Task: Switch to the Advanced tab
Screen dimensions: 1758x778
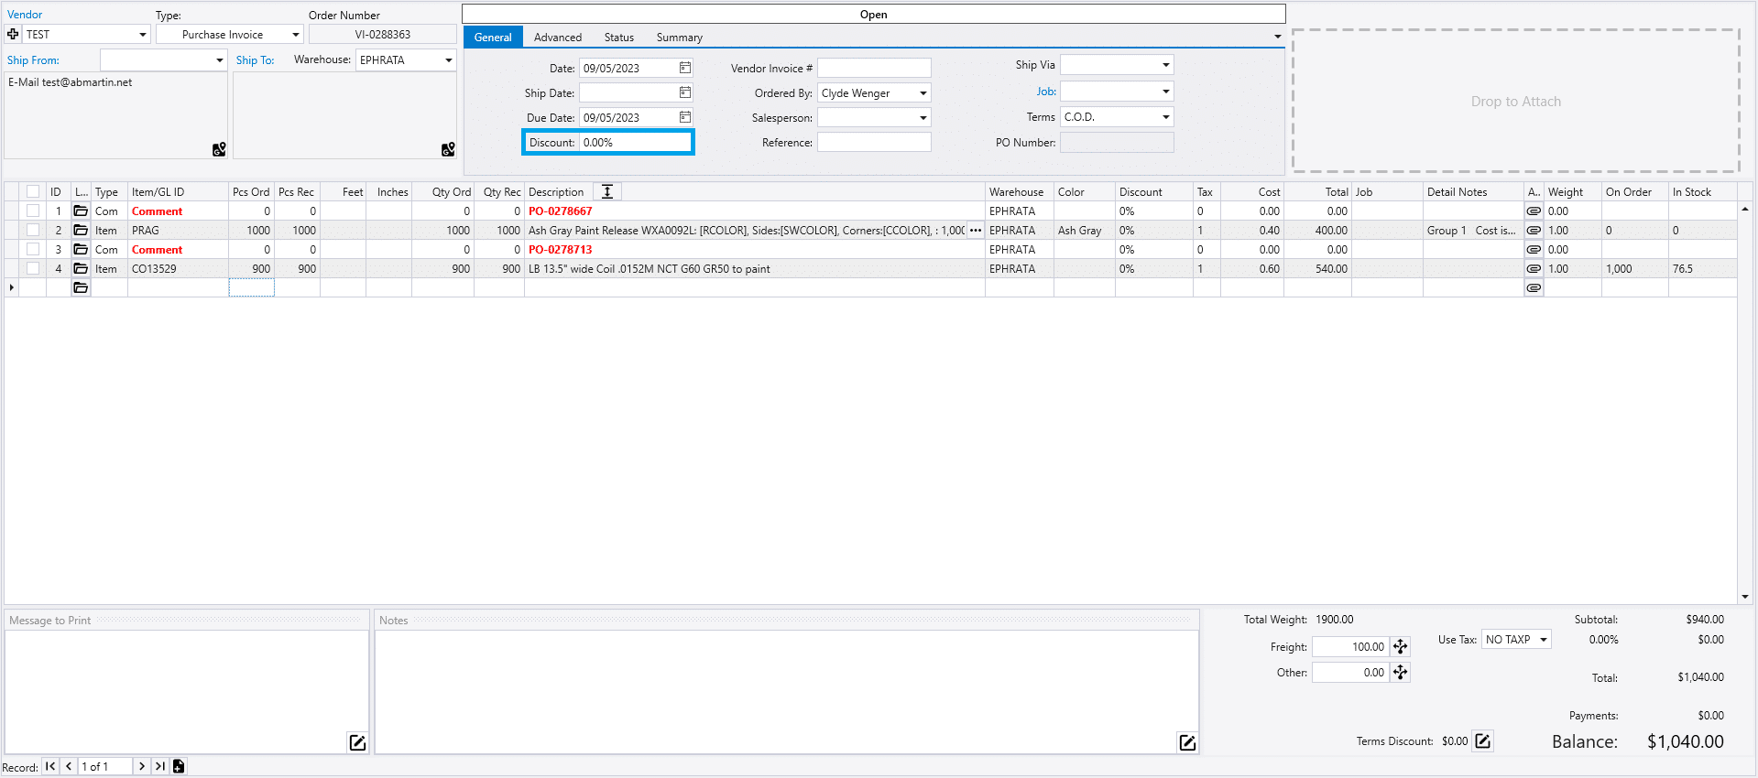Action: 557,38
